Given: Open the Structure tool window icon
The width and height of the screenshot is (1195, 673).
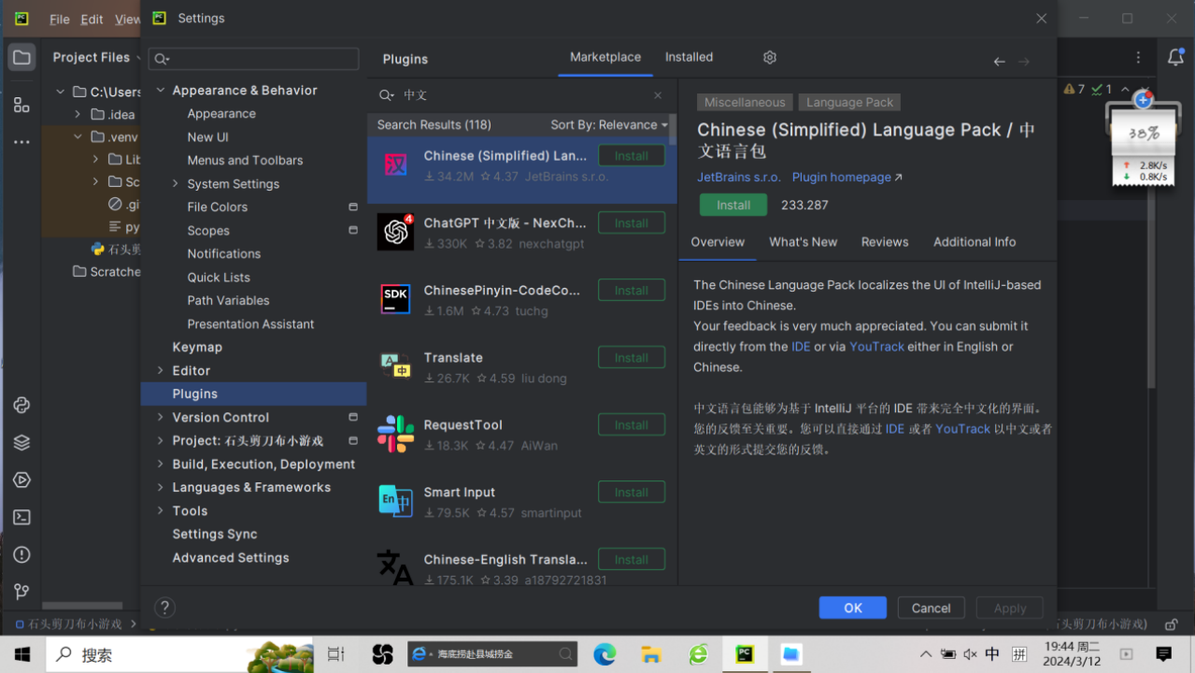Looking at the screenshot, I should (21, 105).
